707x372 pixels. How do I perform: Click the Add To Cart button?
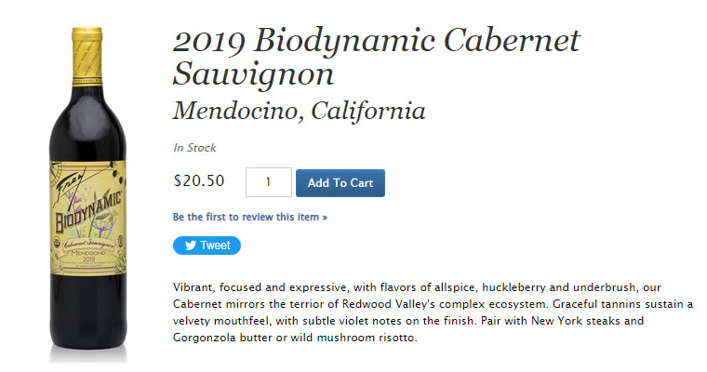[340, 183]
